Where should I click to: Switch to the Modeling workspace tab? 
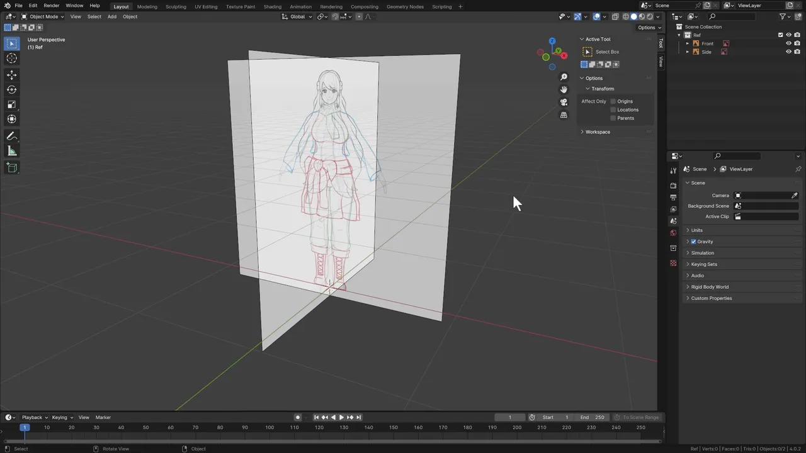pos(147,7)
